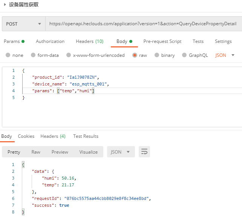
Task: Switch response view to Raw
Action: click(x=36, y=152)
